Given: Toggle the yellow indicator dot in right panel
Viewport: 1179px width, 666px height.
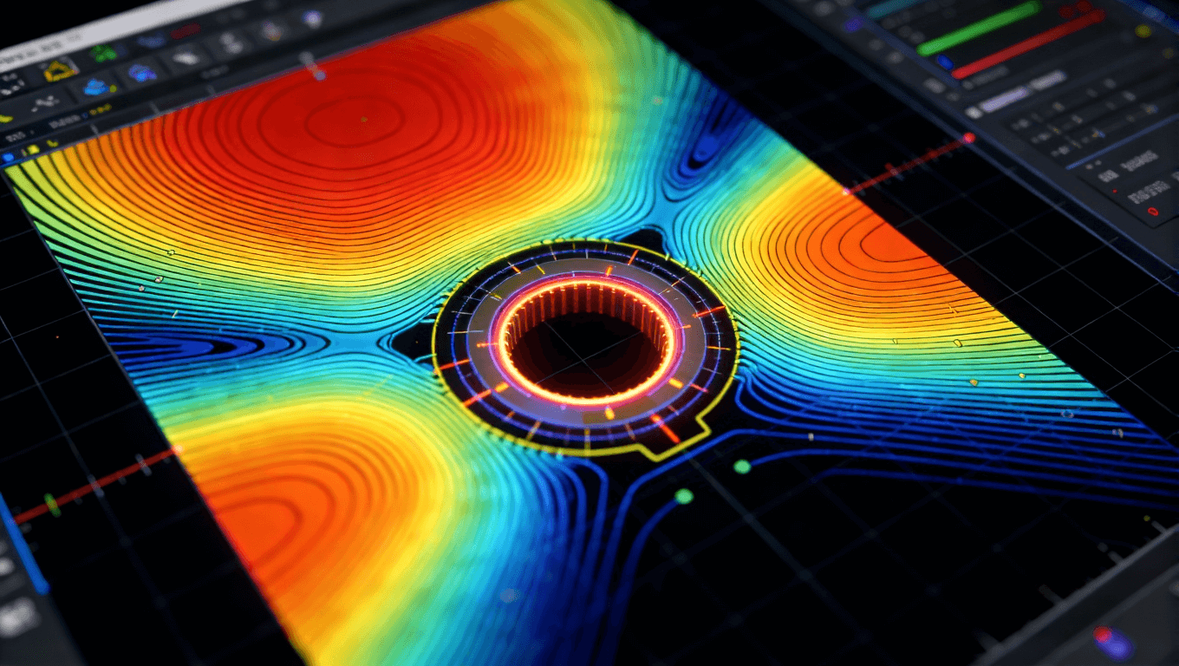Looking at the screenshot, I should [x=1143, y=31].
